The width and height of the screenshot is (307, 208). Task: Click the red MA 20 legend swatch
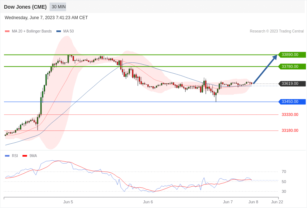coord(7,31)
